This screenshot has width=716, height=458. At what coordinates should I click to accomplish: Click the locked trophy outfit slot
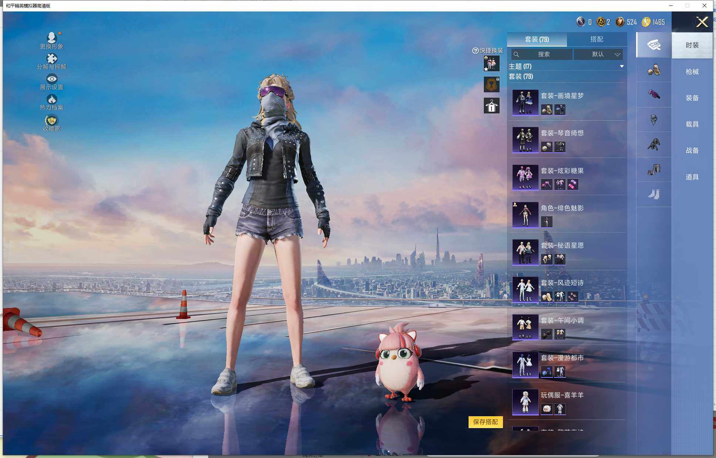(492, 85)
